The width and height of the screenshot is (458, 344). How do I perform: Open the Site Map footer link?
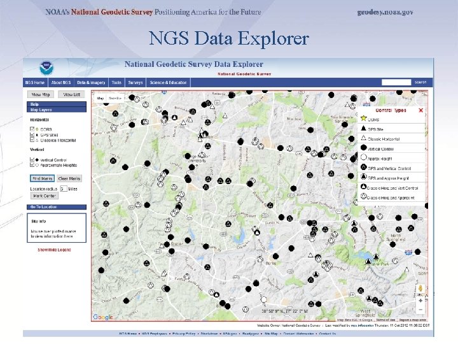(x=271, y=333)
